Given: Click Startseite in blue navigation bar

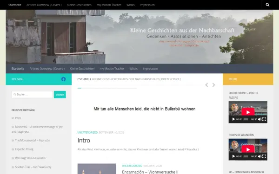Looking at the screenshot, I should pos(18,69).
